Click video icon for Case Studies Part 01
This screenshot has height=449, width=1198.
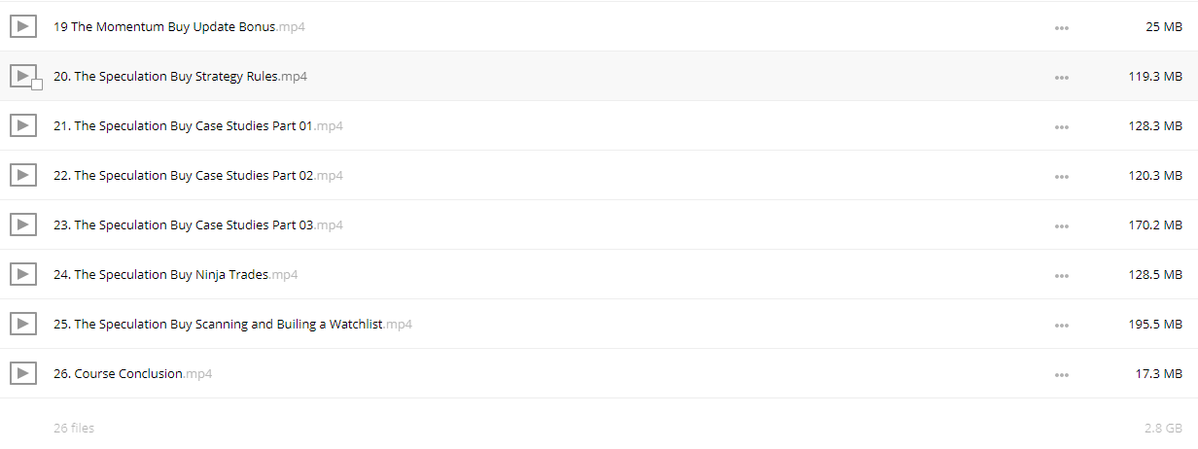pyautogui.click(x=23, y=125)
